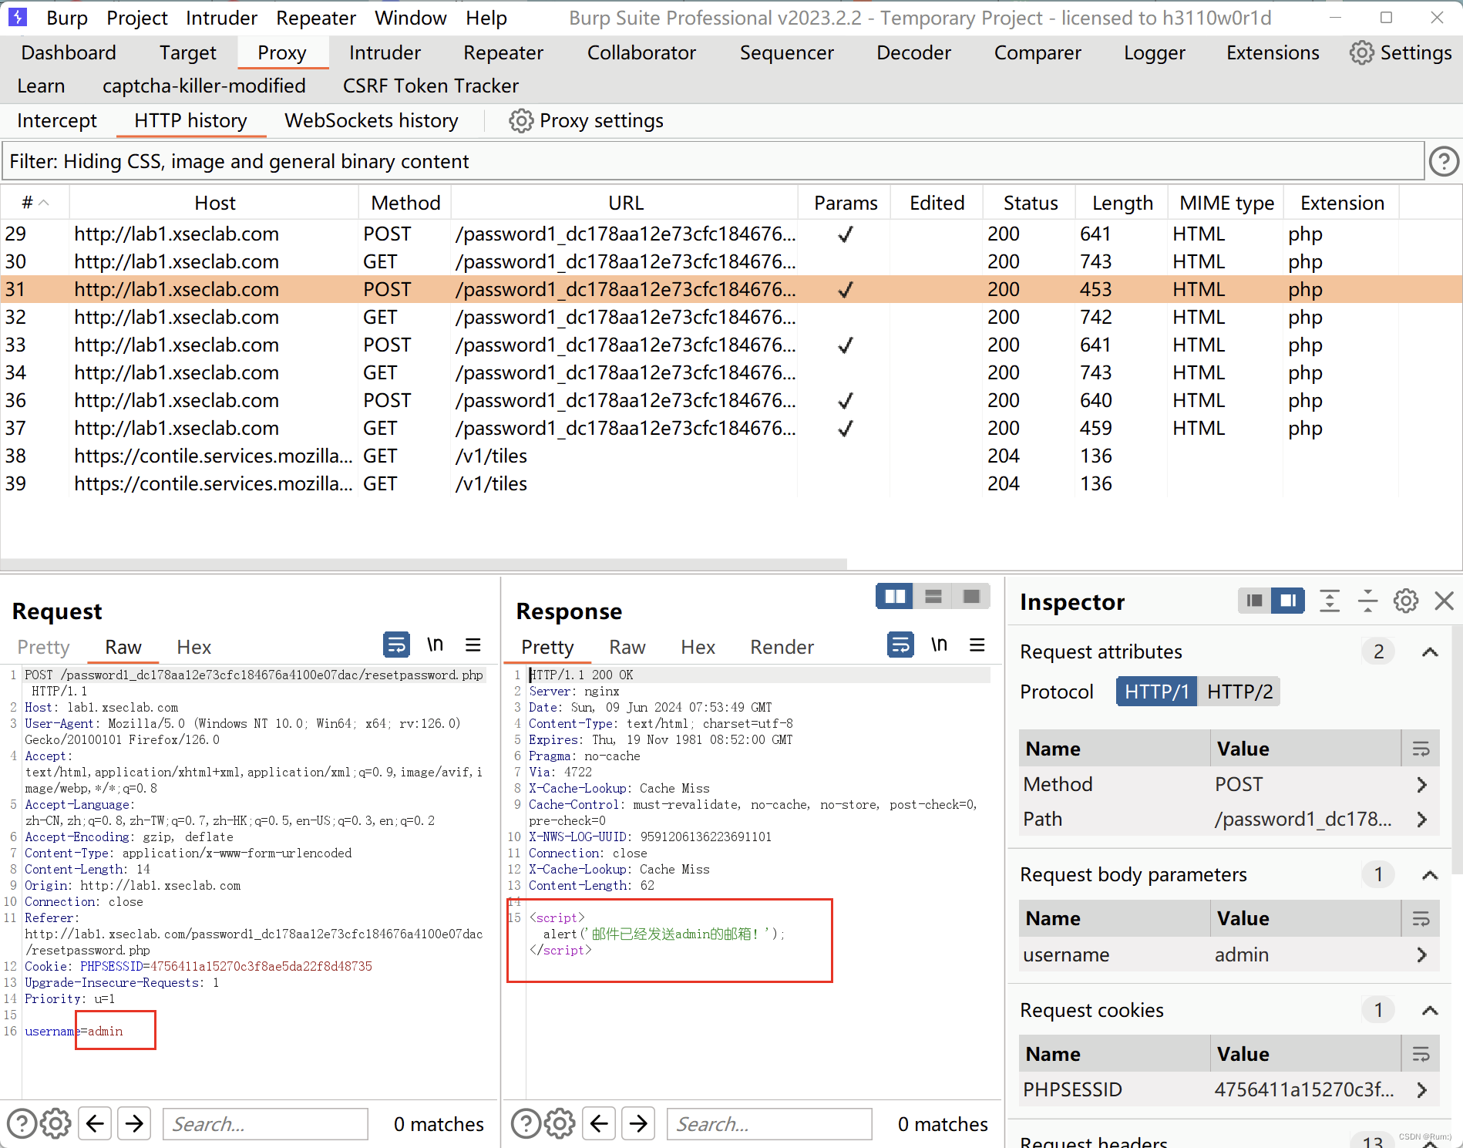1463x1148 pixels.
Task: Open Response panel help icon
Action: (526, 1123)
